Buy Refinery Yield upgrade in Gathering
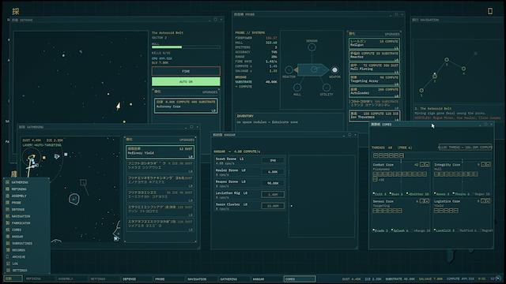 tap(160, 152)
